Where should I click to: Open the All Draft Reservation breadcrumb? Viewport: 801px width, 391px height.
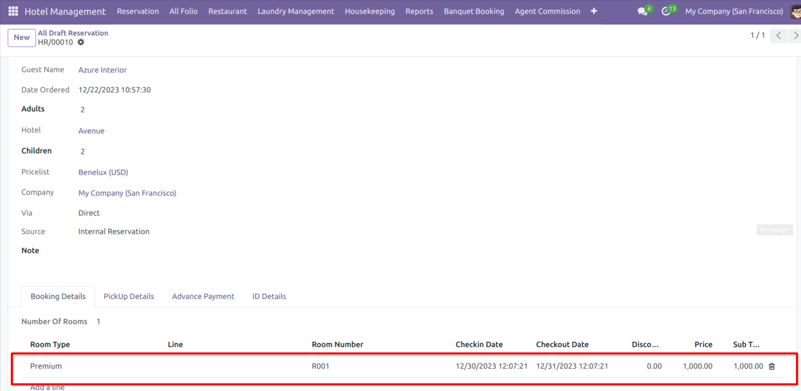[x=73, y=33]
